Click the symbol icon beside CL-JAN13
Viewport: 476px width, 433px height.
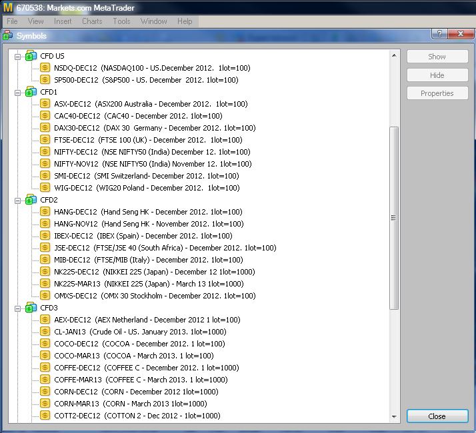click(45, 332)
